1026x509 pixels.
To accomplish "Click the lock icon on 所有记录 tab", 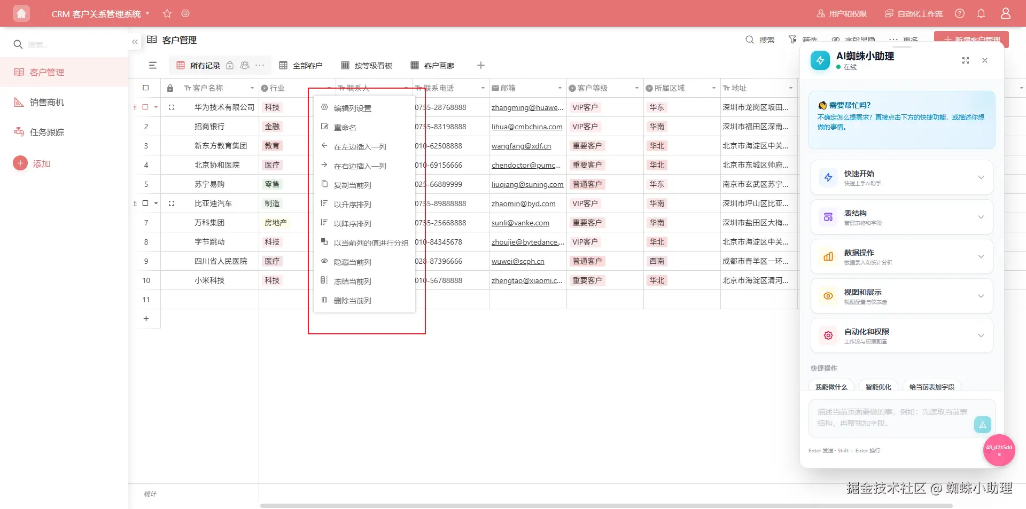I will (x=230, y=65).
